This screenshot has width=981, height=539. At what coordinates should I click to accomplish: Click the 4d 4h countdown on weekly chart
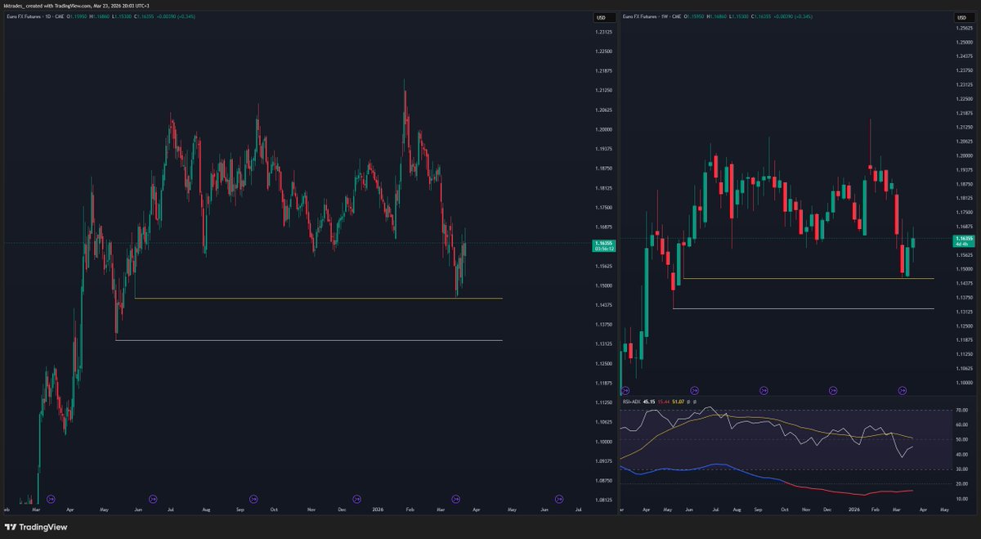tap(960, 244)
